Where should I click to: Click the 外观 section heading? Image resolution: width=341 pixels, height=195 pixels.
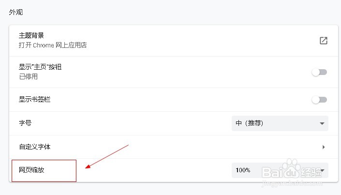pyautogui.click(x=15, y=12)
